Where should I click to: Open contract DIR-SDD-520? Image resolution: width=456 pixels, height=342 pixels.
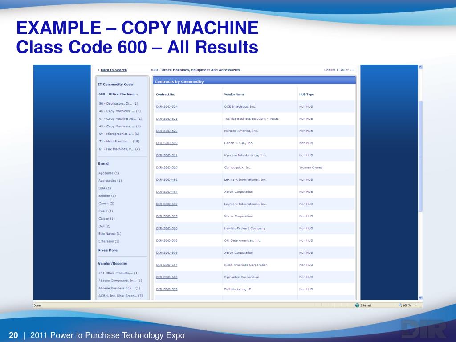[167, 131]
